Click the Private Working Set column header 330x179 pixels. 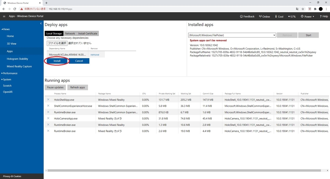tap(167, 94)
